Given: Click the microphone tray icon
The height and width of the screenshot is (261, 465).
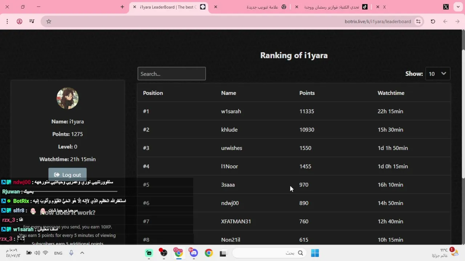Looking at the screenshot, I should 71,253.
